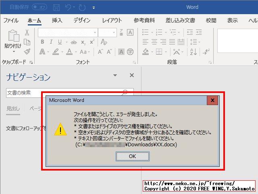Toggle Superscript formatting
258x194 pixels.
[92, 42]
